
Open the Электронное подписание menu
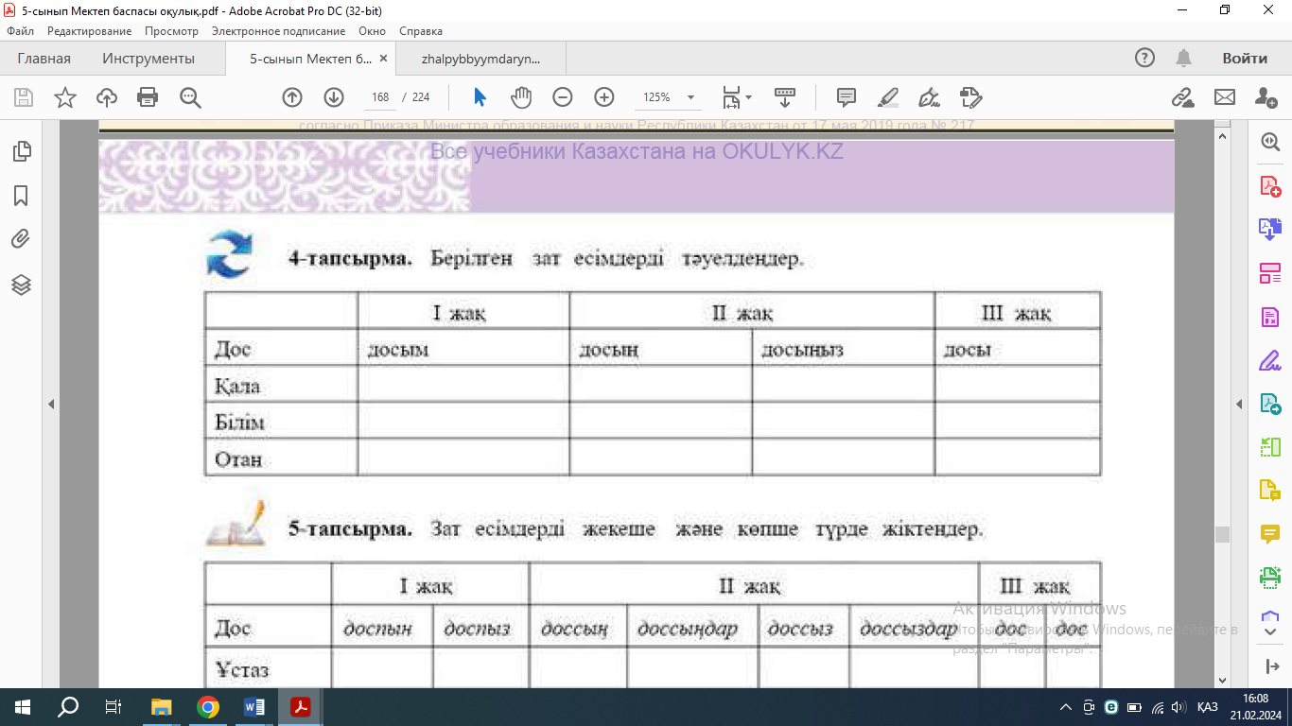coord(278,31)
